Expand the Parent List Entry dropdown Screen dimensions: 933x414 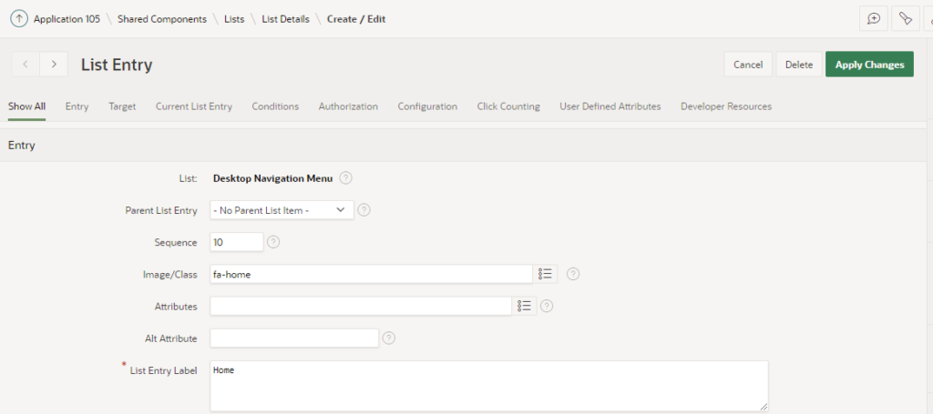pyautogui.click(x=282, y=210)
